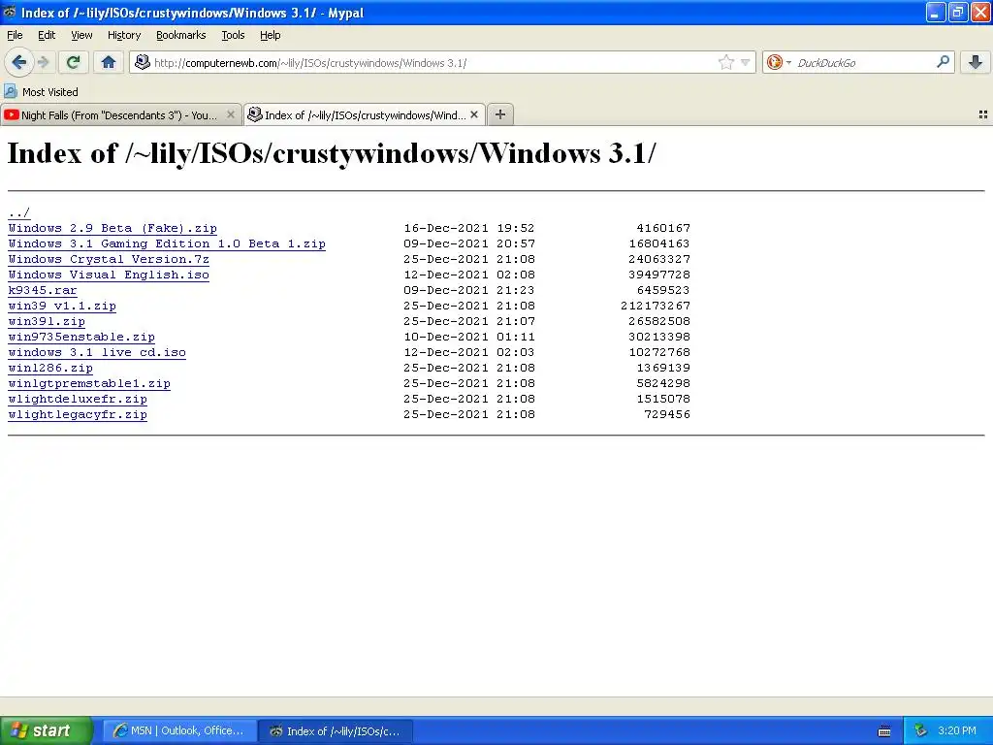
Task: Click Index of /~lily taskbar button
Action: click(x=336, y=731)
